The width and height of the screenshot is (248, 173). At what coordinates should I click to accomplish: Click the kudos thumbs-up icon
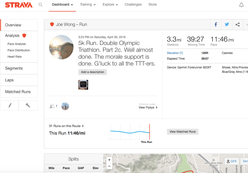(52, 106)
